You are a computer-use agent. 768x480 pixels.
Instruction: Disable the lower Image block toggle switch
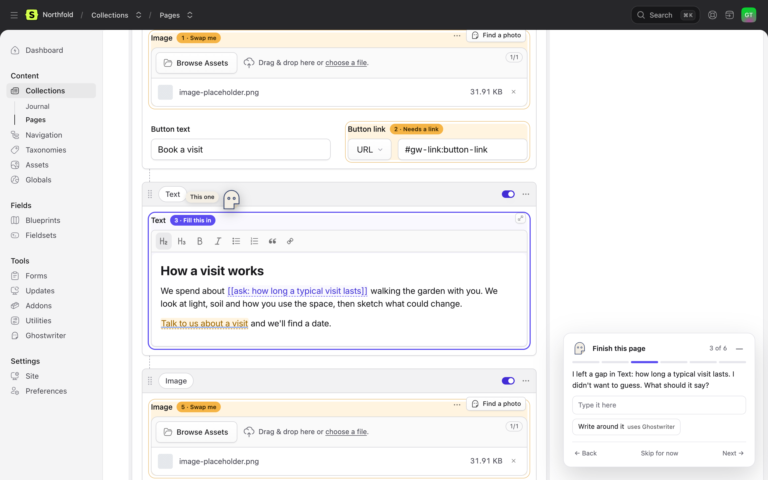click(508, 381)
